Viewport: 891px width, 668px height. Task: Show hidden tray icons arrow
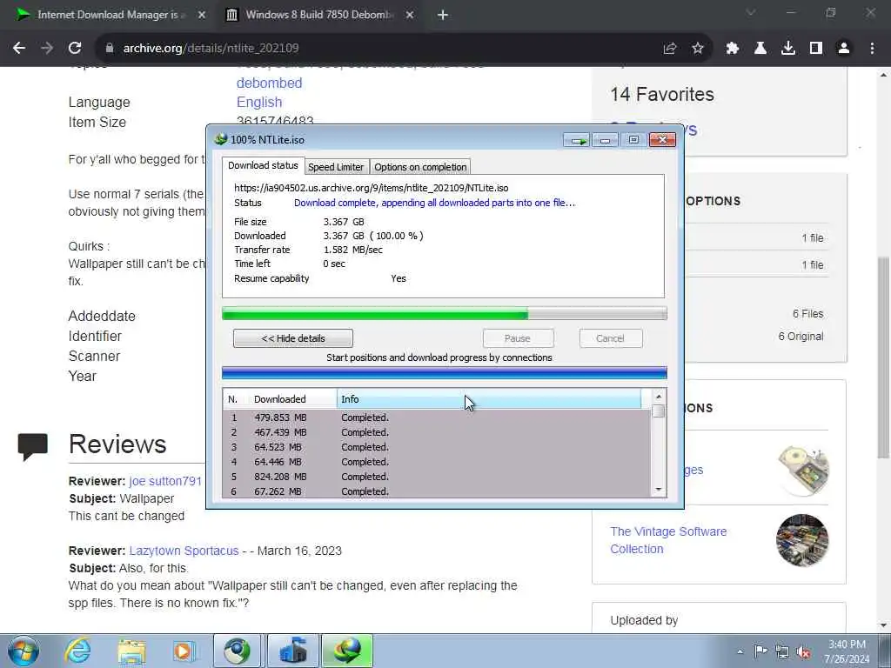click(x=740, y=651)
